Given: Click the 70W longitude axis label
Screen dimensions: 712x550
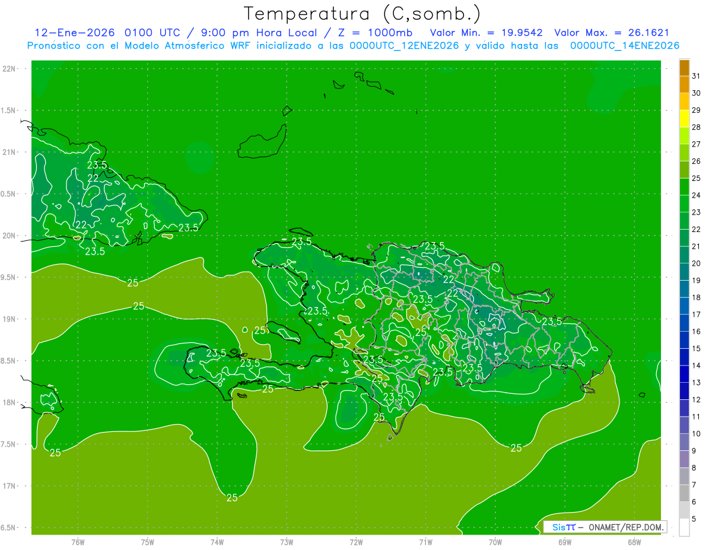Looking at the screenshot, I should [x=495, y=542].
